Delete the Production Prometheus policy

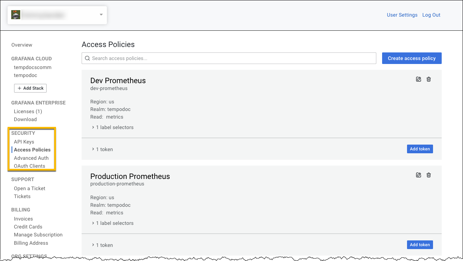[429, 175]
